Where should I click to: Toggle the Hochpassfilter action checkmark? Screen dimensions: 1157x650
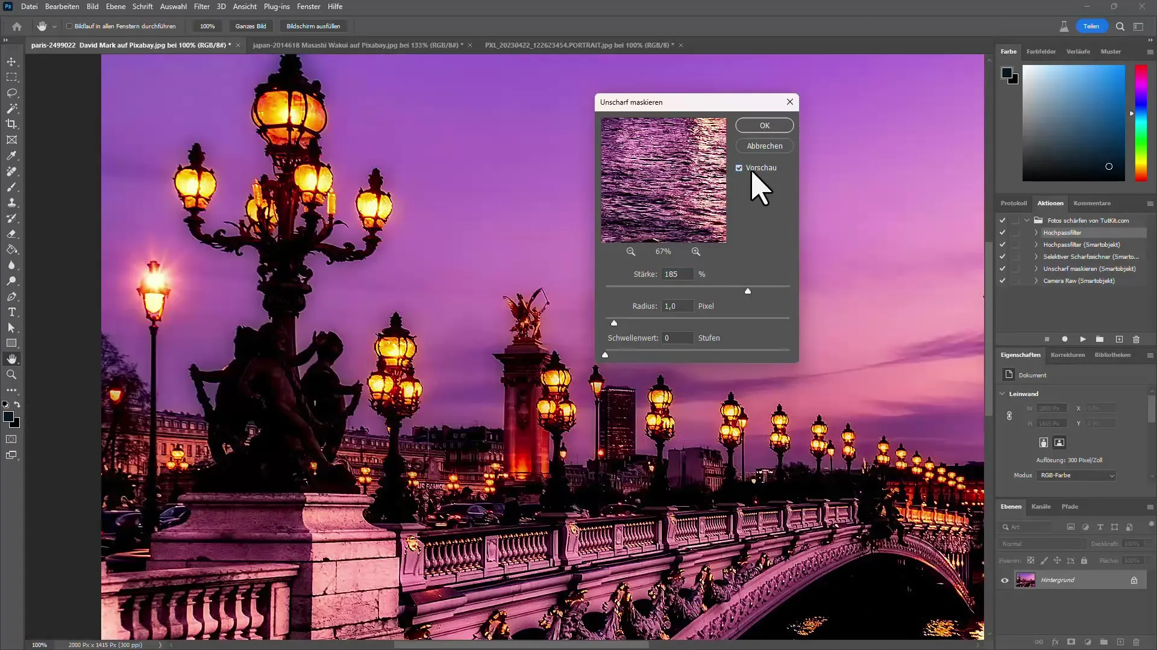tap(1002, 233)
